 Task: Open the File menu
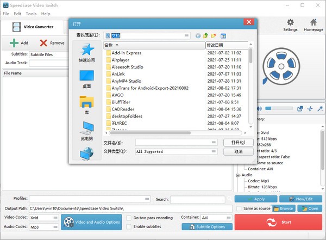(6, 14)
